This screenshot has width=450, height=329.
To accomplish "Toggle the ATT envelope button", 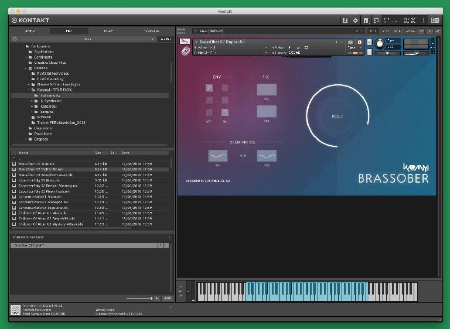I will coord(209,112).
